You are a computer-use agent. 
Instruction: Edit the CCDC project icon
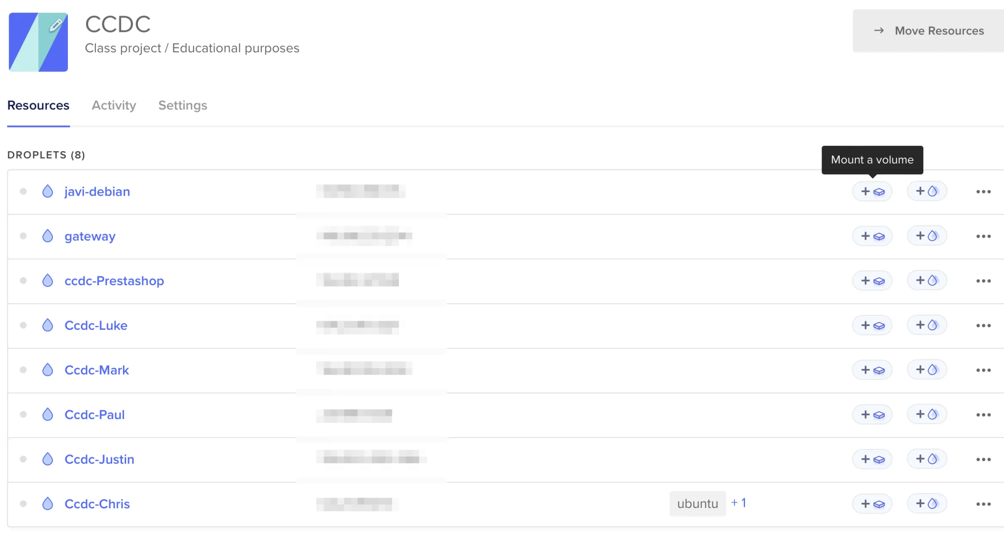56,25
